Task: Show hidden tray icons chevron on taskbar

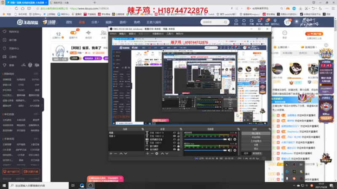Action: click(x=294, y=186)
